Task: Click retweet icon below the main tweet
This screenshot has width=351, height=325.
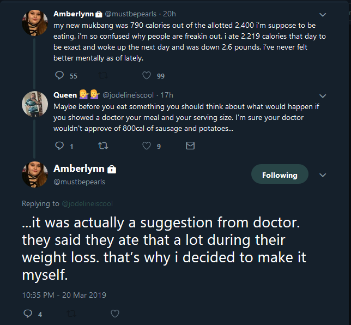Action: tap(71, 314)
